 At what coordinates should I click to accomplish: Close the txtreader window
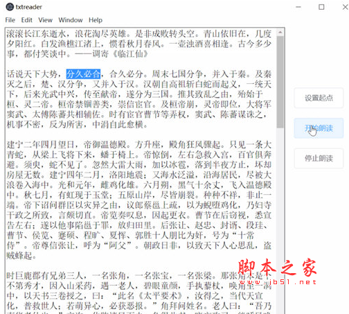coord(345,7)
